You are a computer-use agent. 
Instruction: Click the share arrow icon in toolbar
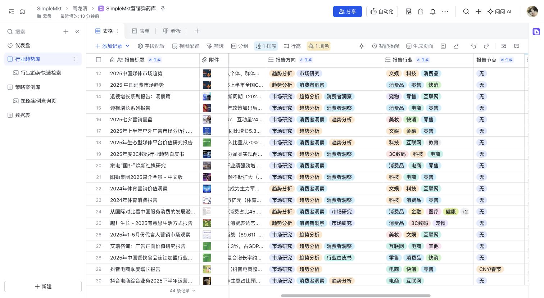point(456,46)
